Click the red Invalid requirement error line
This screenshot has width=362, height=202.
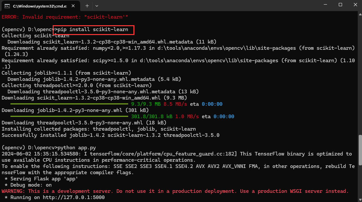tap(64, 17)
